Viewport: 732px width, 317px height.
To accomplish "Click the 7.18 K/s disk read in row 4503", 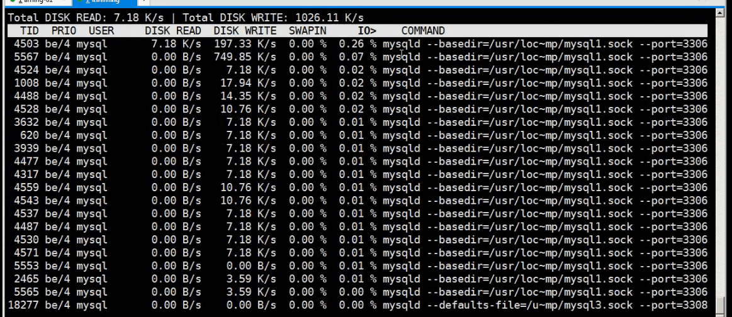I will click(x=176, y=44).
